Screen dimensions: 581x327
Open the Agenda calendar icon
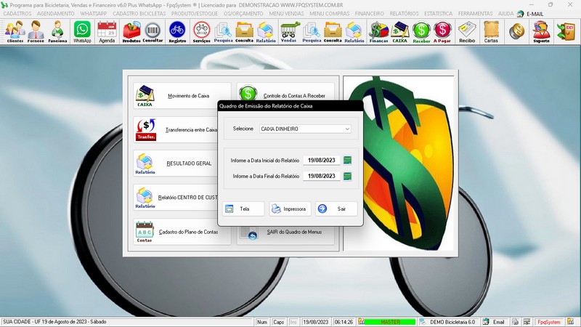click(107, 31)
